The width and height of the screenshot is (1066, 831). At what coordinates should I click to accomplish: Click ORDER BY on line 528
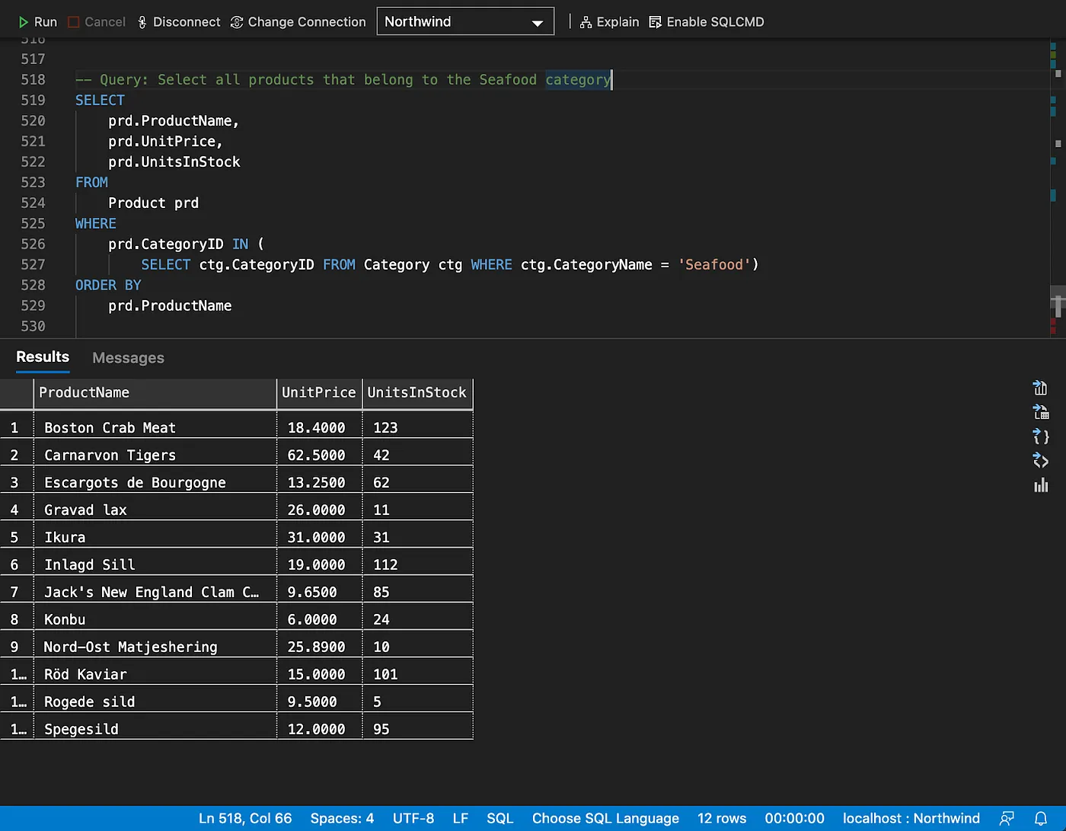(x=108, y=285)
